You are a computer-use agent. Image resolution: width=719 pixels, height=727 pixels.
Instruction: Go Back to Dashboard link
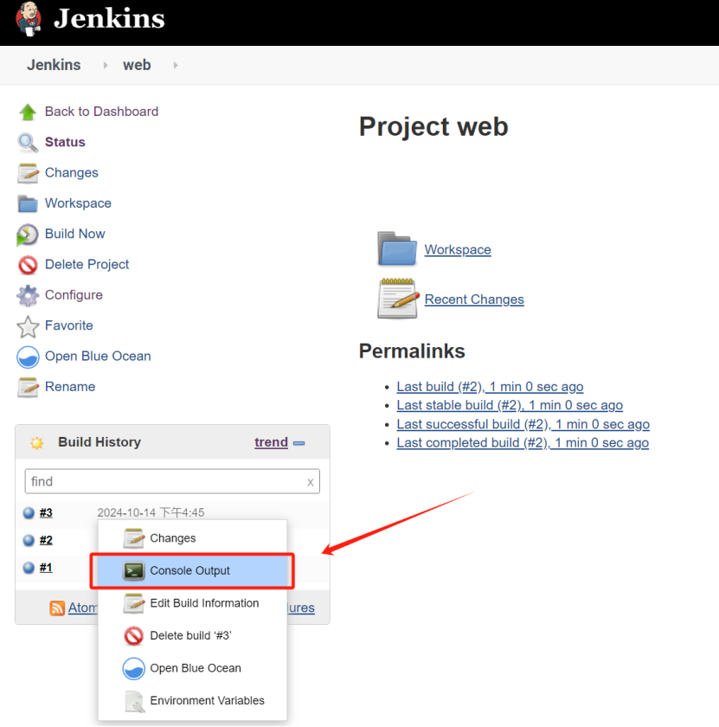pyautogui.click(x=101, y=112)
